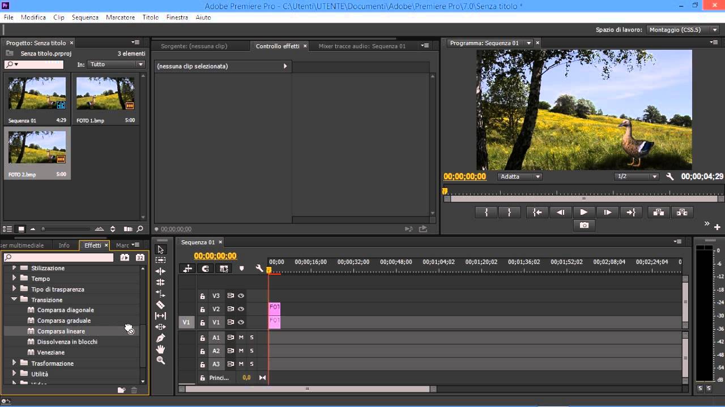Toggle timeline linked selection button

pyautogui.click(x=224, y=269)
